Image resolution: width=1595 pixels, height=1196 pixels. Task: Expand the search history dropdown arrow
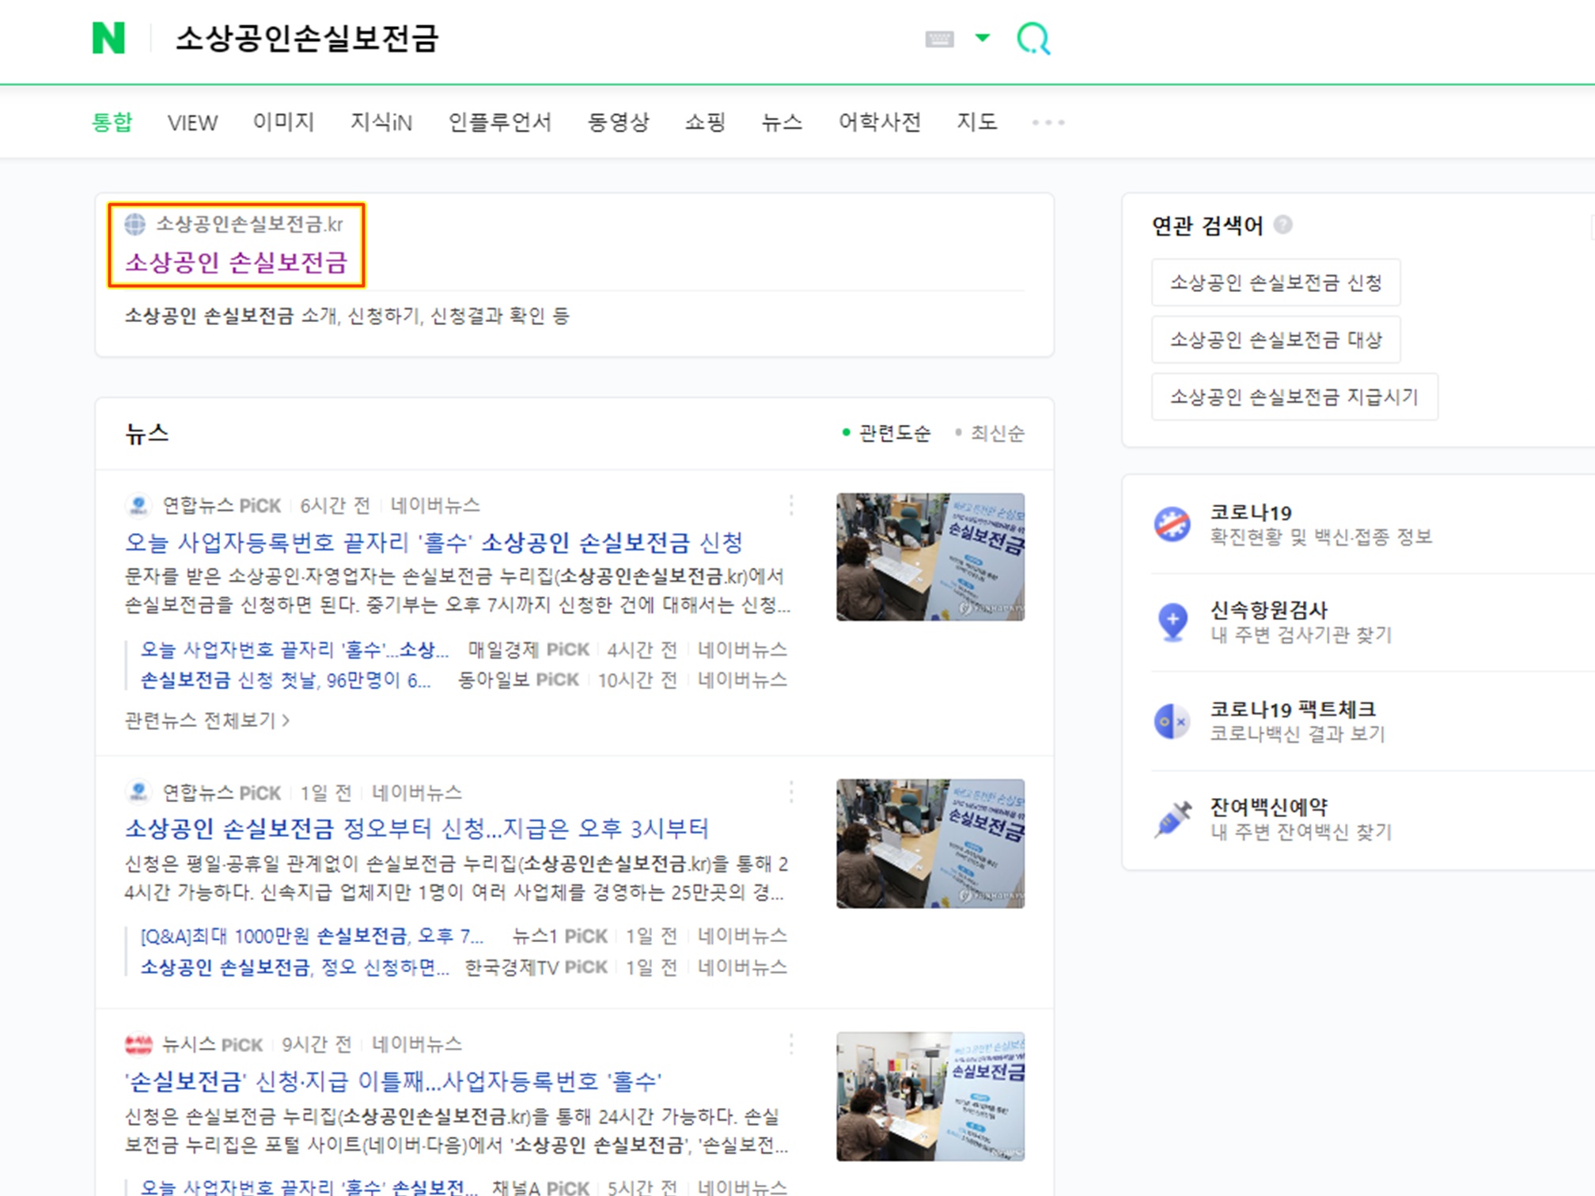(x=983, y=38)
